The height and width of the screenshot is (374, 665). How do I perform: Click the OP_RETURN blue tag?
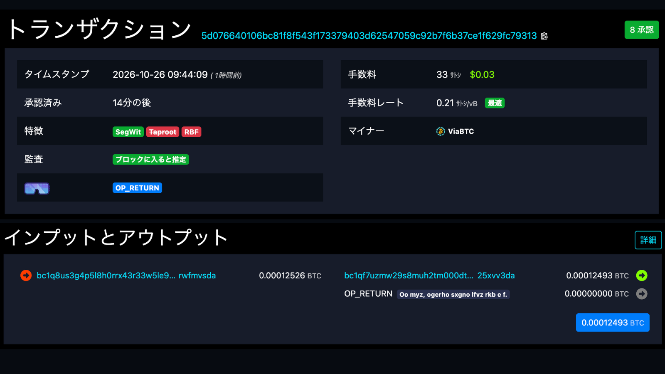137,188
